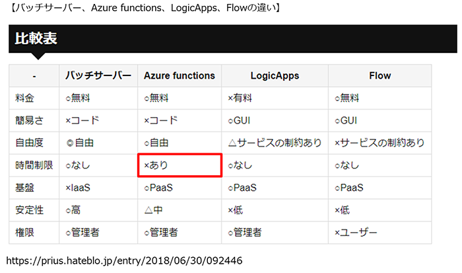Click the ○高 stability cell
The width and height of the screenshot is (462, 273).
click(98, 210)
